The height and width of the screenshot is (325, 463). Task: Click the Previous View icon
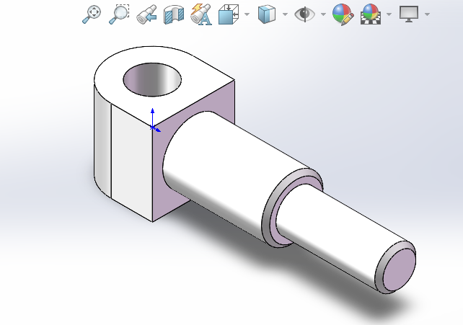click(146, 14)
